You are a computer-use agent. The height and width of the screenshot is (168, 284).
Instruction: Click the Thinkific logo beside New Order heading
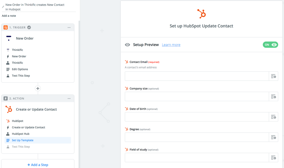pyautogui.click(x=9, y=38)
